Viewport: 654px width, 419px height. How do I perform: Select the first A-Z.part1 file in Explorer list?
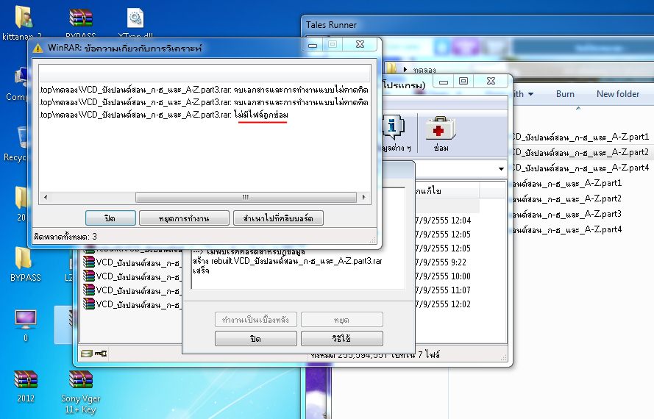click(580, 137)
